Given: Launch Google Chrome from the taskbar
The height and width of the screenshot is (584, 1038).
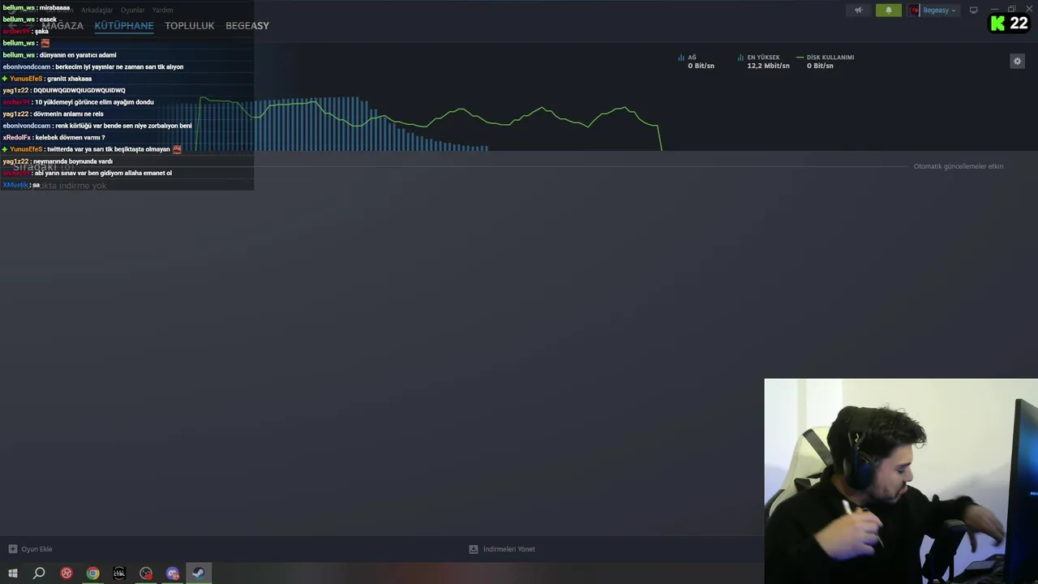Looking at the screenshot, I should [93, 573].
